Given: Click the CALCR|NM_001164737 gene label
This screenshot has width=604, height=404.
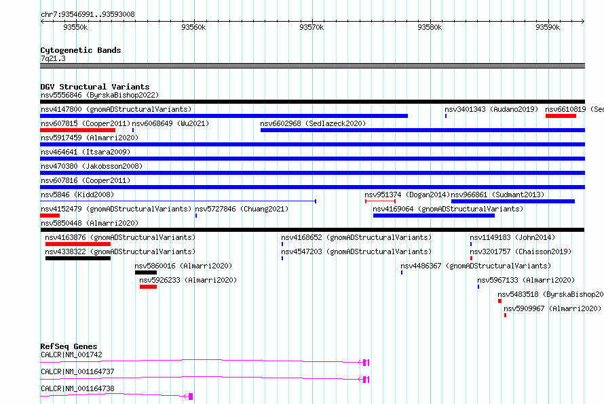Looking at the screenshot, I should click(77, 371).
